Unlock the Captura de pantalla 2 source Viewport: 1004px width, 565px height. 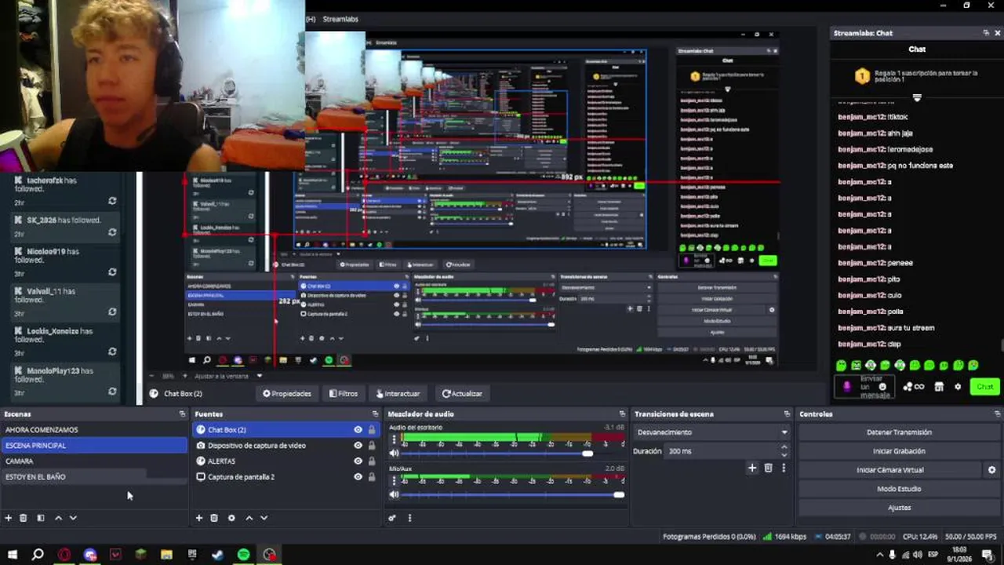[x=372, y=477]
